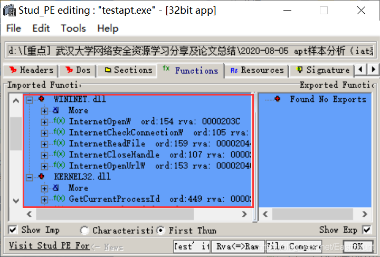
Task: Expand the InternetCheckConnectionW node
Action: coord(44,133)
